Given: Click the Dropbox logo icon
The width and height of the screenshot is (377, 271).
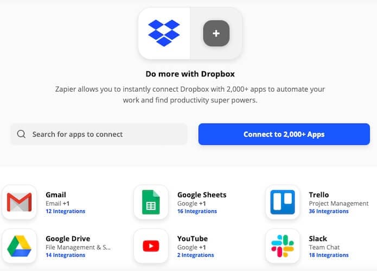Looking at the screenshot, I should tap(164, 33).
